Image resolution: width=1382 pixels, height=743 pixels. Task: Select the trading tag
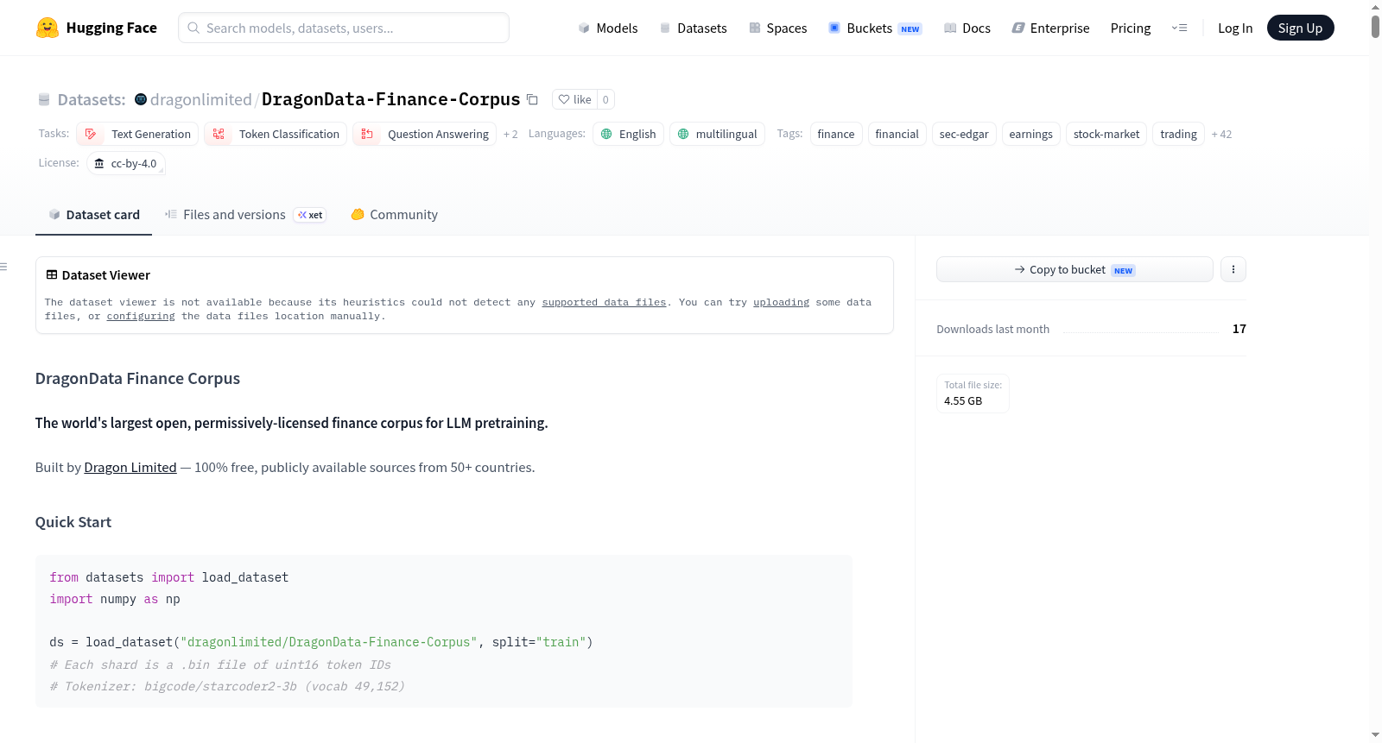(x=1178, y=134)
